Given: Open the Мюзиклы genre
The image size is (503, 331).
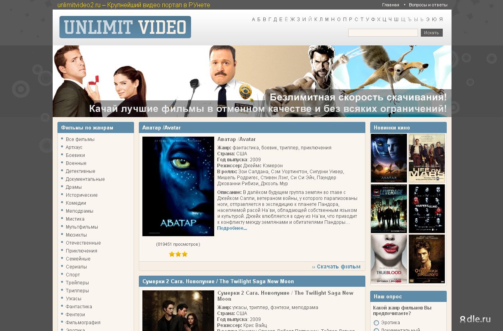Looking at the screenshot, I should pos(76,235).
